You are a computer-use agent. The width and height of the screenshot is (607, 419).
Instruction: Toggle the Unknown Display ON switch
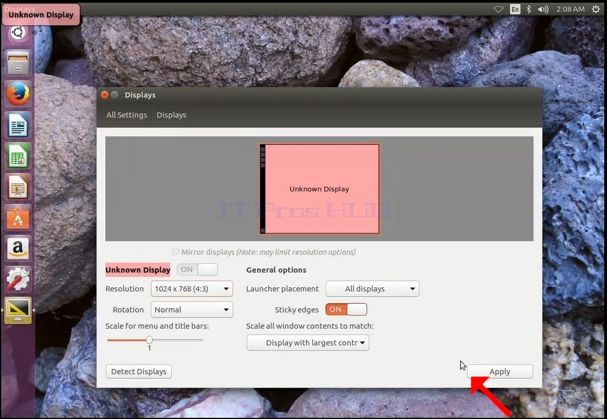(x=197, y=269)
